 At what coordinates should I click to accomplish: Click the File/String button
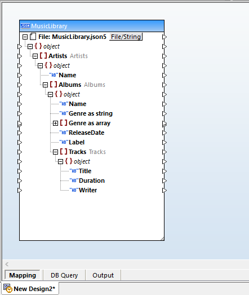pyautogui.click(x=126, y=37)
